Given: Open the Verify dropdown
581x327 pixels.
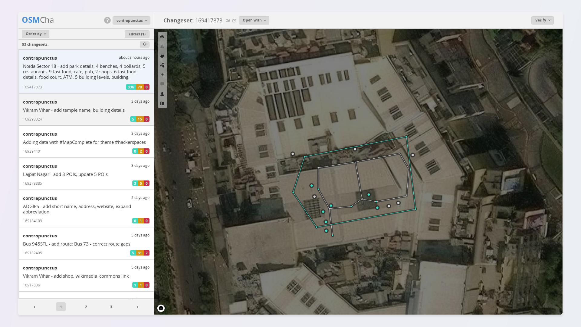Looking at the screenshot, I should pyautogui.click(x=542, y=20).
